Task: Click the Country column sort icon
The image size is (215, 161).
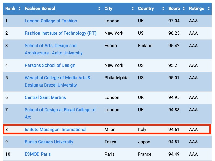Action: (x=163, y=9)
